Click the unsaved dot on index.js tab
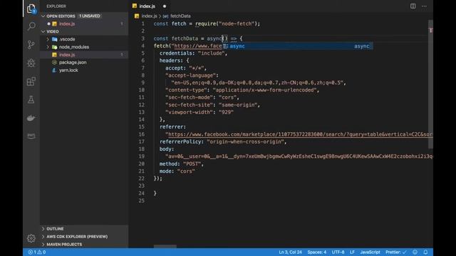This screenshot has height=256, width=456. click(x=165, y=6)
